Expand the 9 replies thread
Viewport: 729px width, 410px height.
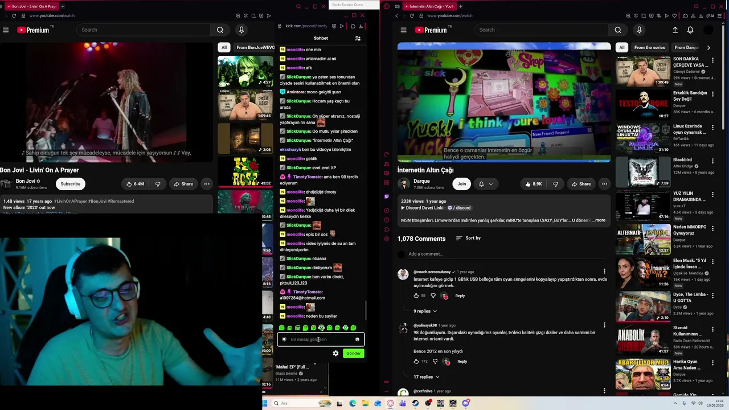(425, 311)
